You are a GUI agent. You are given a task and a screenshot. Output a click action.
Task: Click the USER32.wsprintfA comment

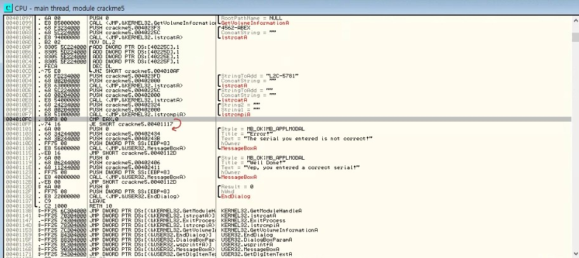point(247,244)
